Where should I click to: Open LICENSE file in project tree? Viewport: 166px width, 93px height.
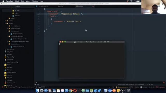tap(10, 80)
